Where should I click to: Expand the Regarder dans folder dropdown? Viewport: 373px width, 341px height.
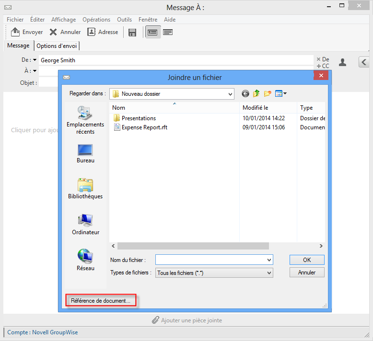(x=230, y=94)
